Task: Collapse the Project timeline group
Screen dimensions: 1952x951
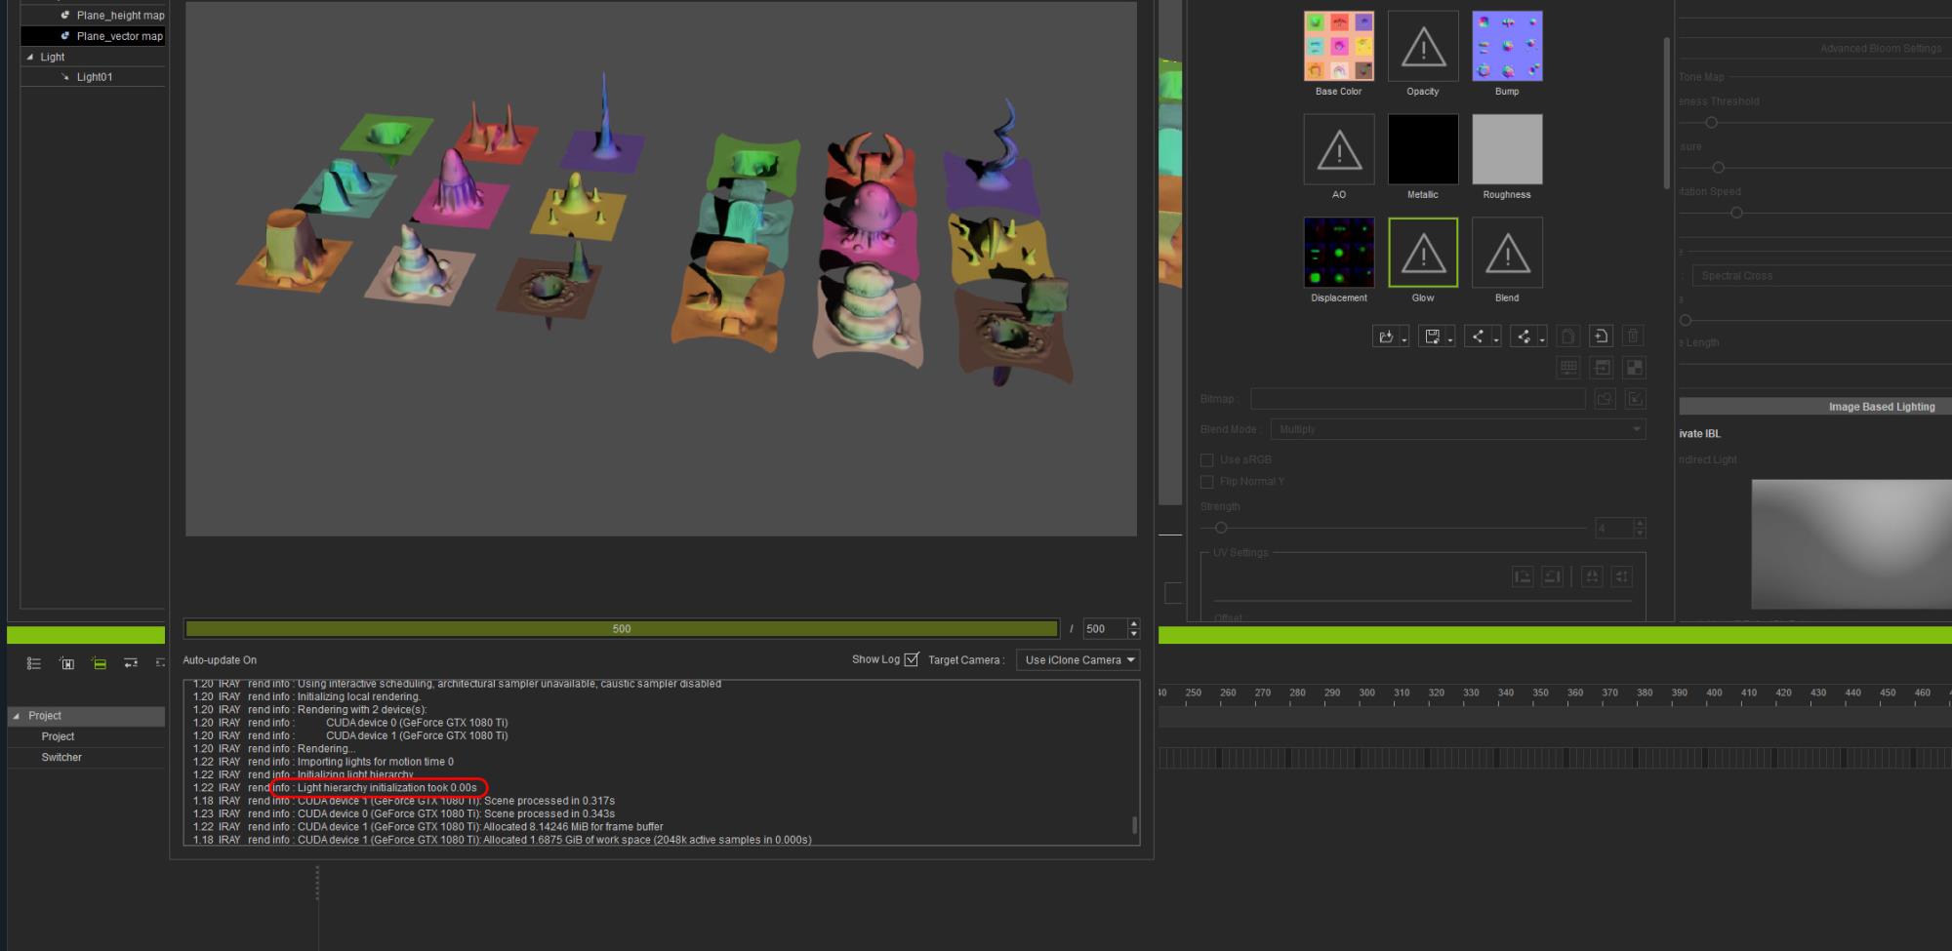Action: (16, 716)
